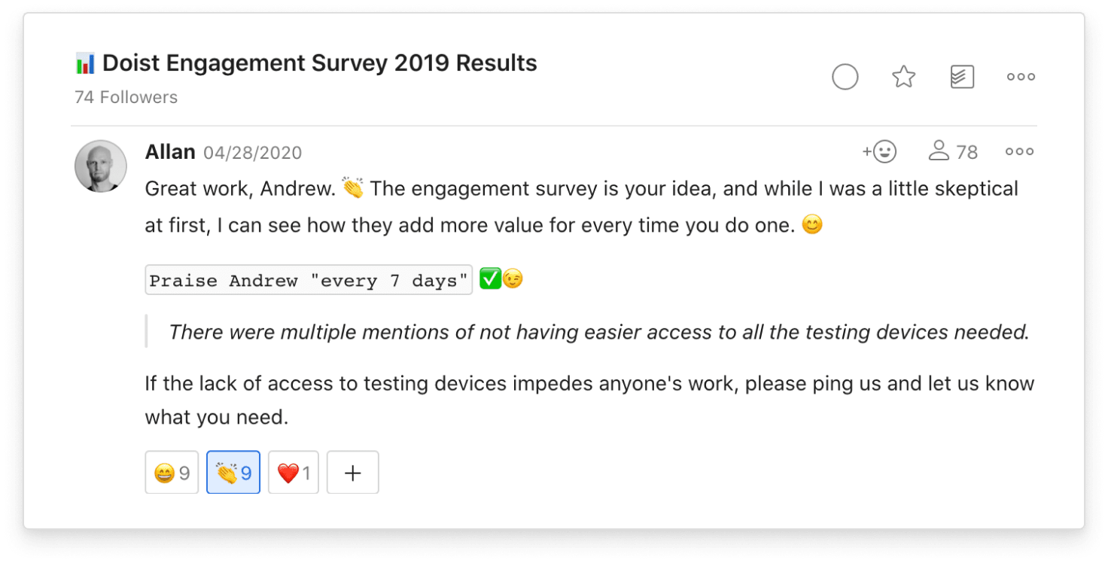Image resolution: width=1108 pixels, height=563 pixels.
Task: Add an emoji reaction to Allan's comment
Action: pos(881,151)
